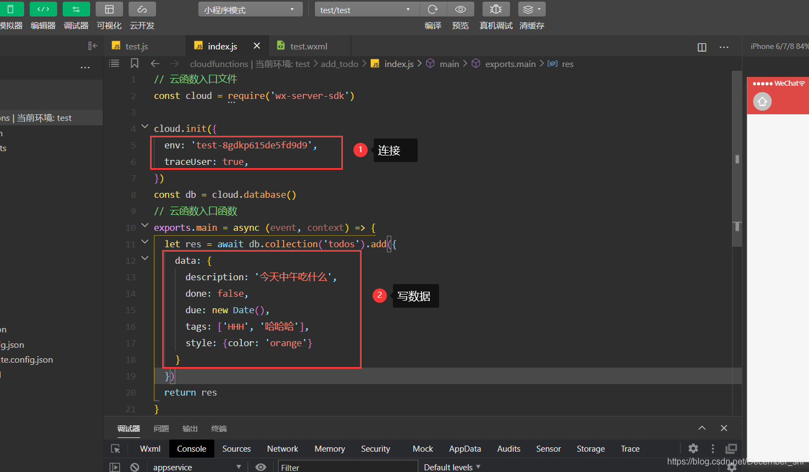Viewport: 809px width, 472px height.
Task: Click the index.js breadcrumb
Action: pyautogui.click(x=399, y=64)
